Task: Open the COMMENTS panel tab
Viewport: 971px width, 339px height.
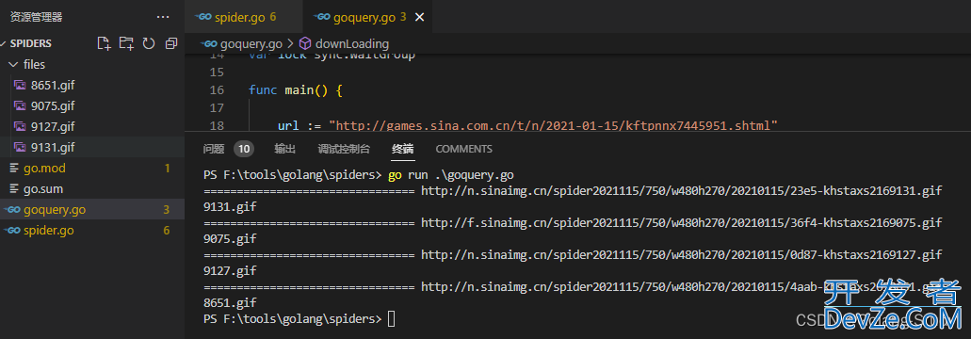Action: click(463, 149)
